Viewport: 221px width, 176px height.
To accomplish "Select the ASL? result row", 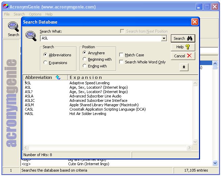I will (x=108, y=92).
